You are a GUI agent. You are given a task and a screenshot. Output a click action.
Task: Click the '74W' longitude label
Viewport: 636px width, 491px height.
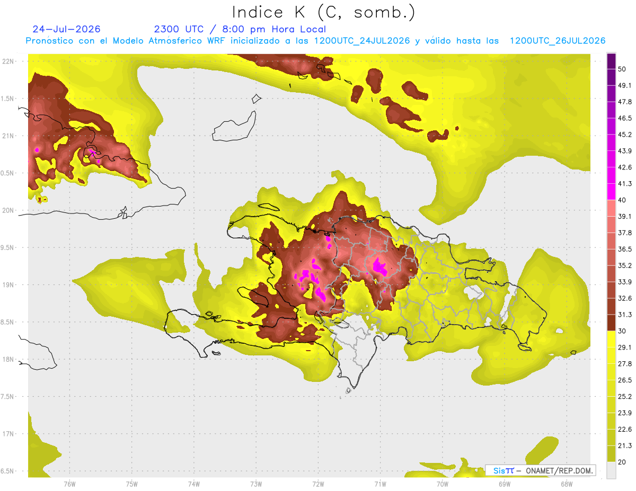(194, 484)
